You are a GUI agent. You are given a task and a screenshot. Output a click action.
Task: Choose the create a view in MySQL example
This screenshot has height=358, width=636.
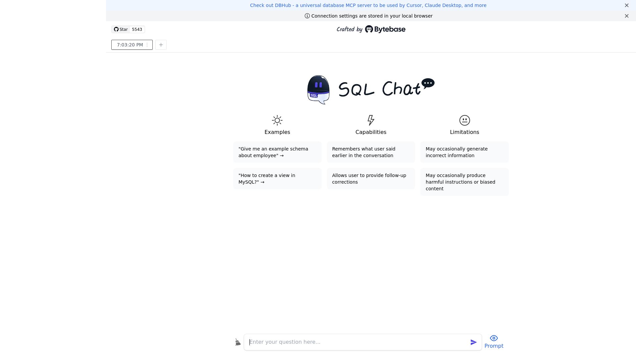[x=277, y=179]
